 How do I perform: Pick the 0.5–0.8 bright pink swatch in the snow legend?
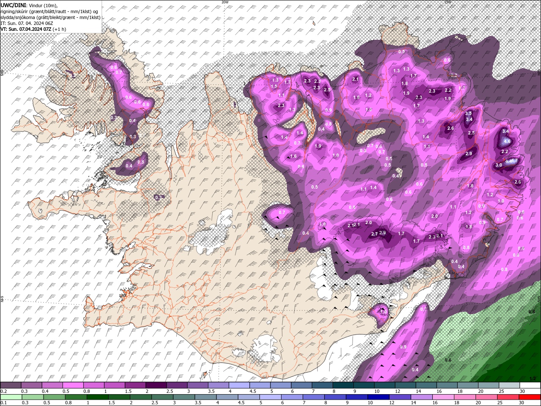pyautogui.click(x=73, y=385)
